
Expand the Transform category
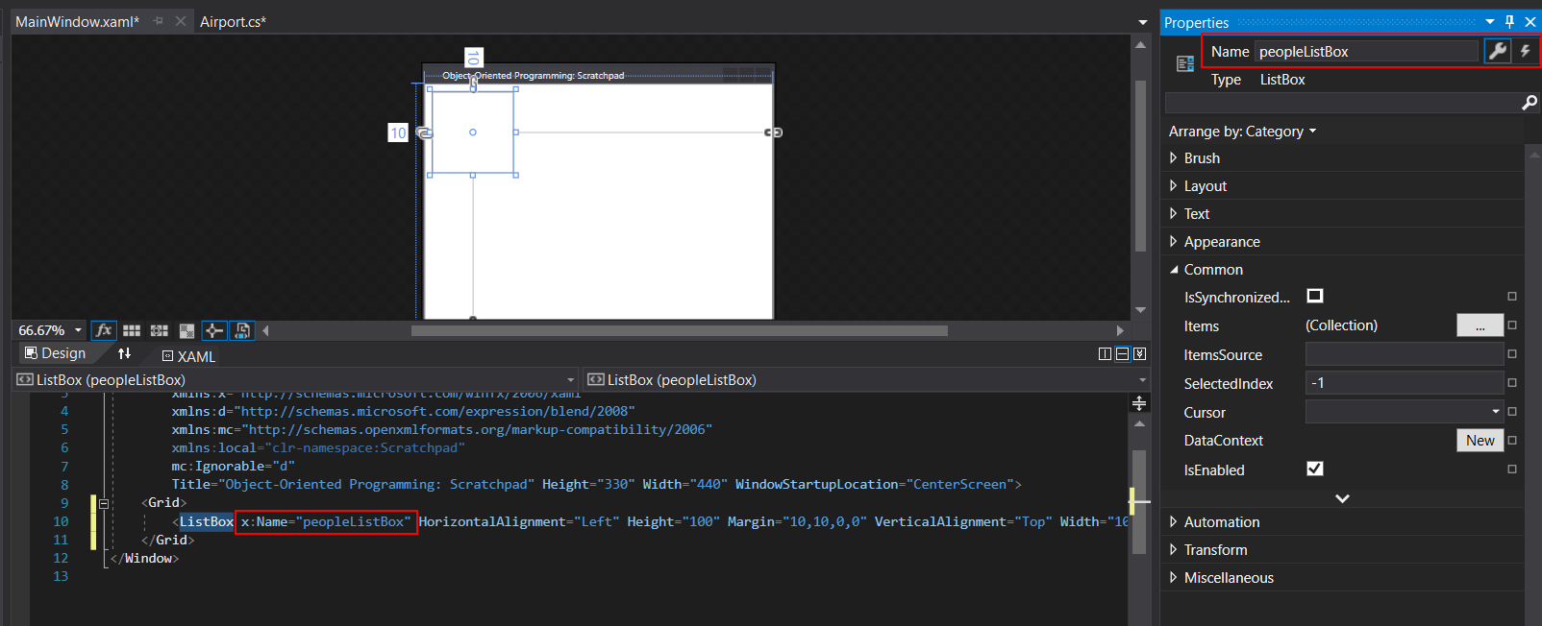[x=1173, y=549]
